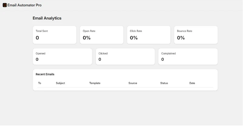Select the Complained metric label
Screen dimensions: 243x136
click(168, 53)
